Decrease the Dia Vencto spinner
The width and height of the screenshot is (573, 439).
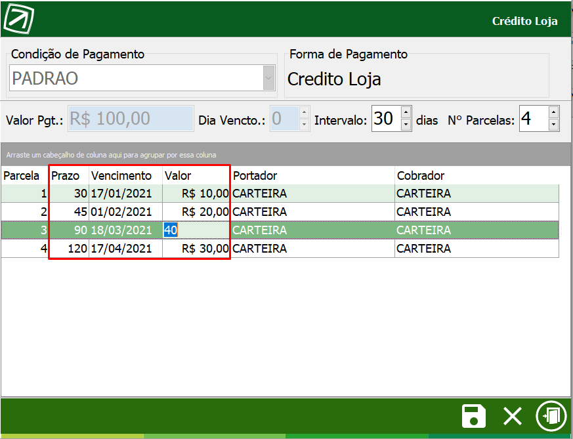click(x=304, y=125)
